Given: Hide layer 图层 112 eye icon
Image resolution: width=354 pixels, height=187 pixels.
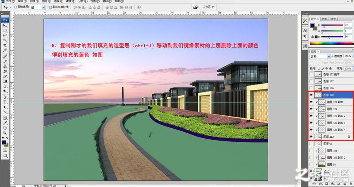Looking at the screenshot, I should click(312, 137).
